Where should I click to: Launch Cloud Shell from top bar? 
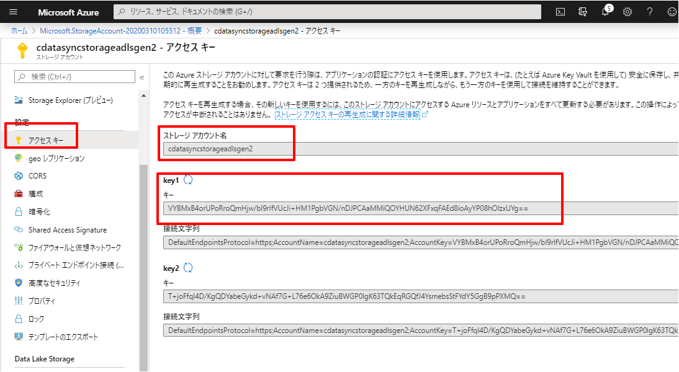click(x=560, y=12)
